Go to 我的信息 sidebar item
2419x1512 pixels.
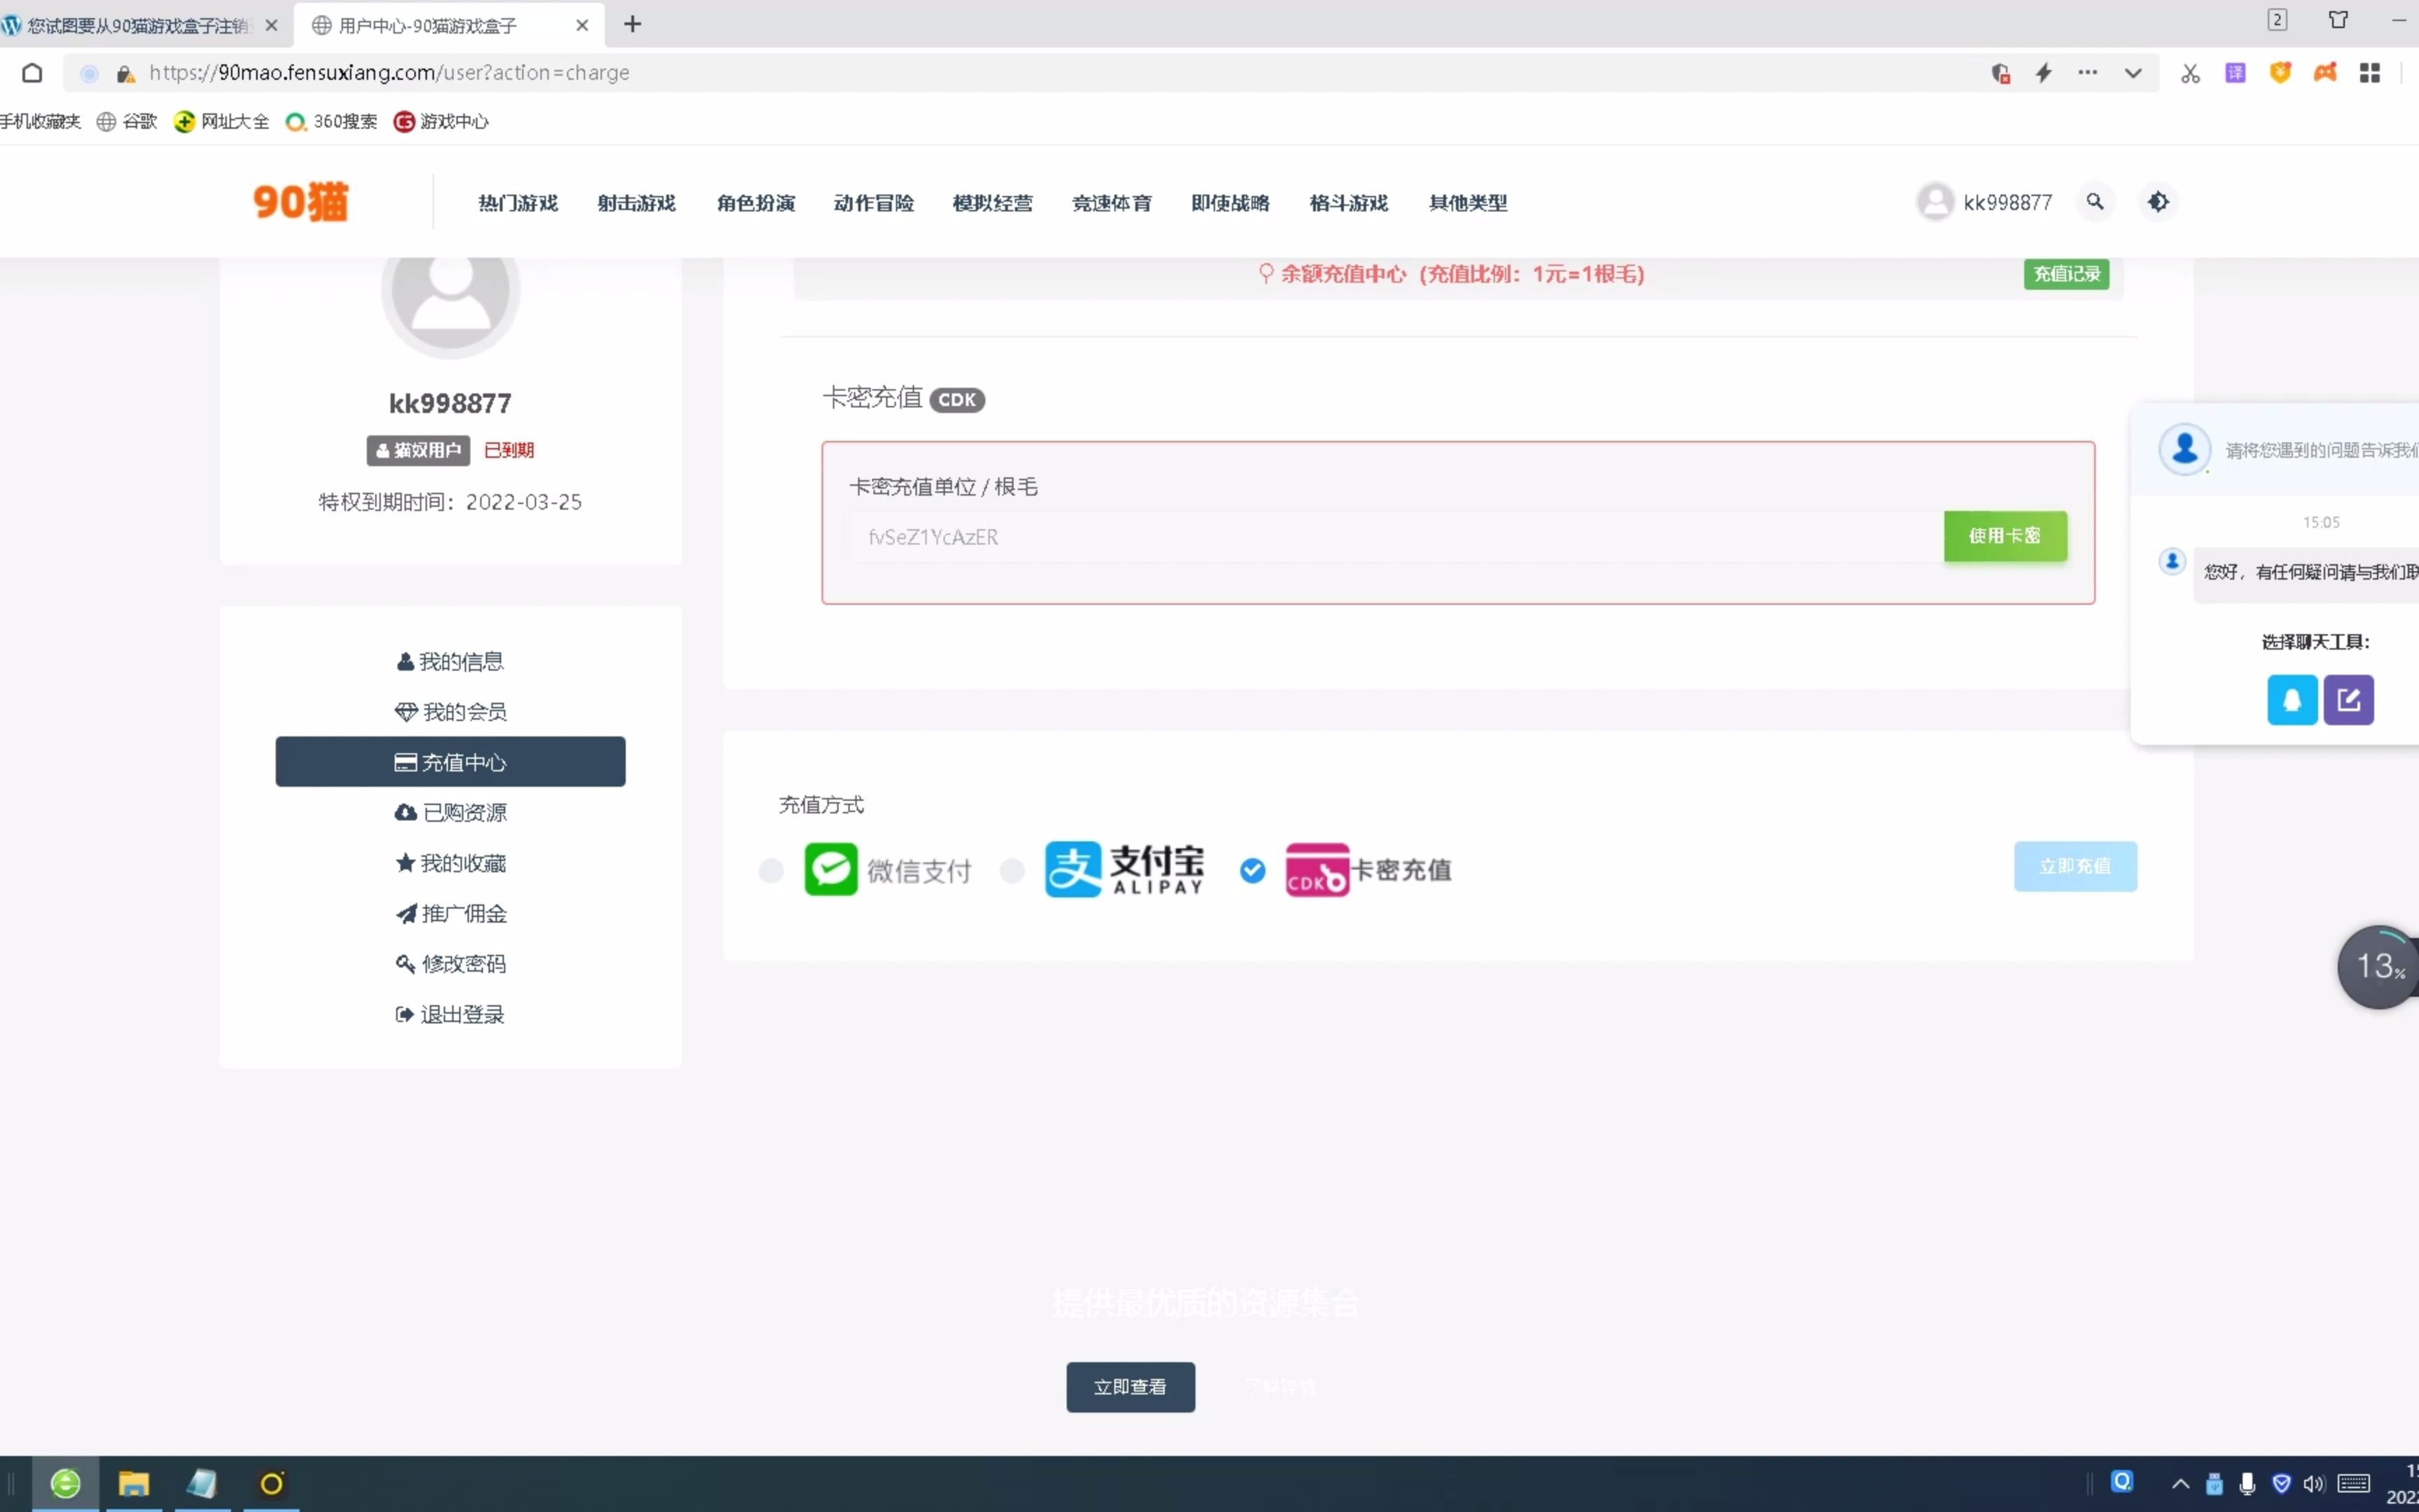pos(450,661)
